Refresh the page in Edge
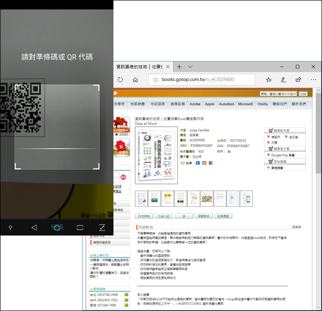Screen dimensions: 322x311 pos(120,80)
